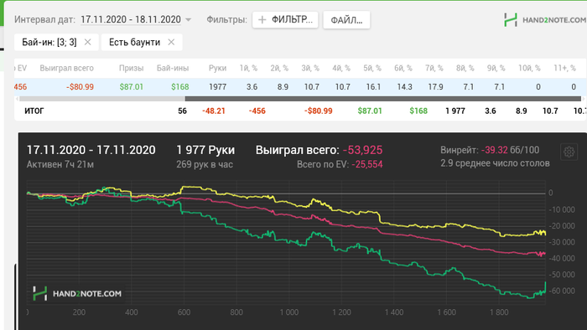Click the Активен 7ч 21м text
The width and height of the screenshot is (587, 330).
click(x=60, y=164)
